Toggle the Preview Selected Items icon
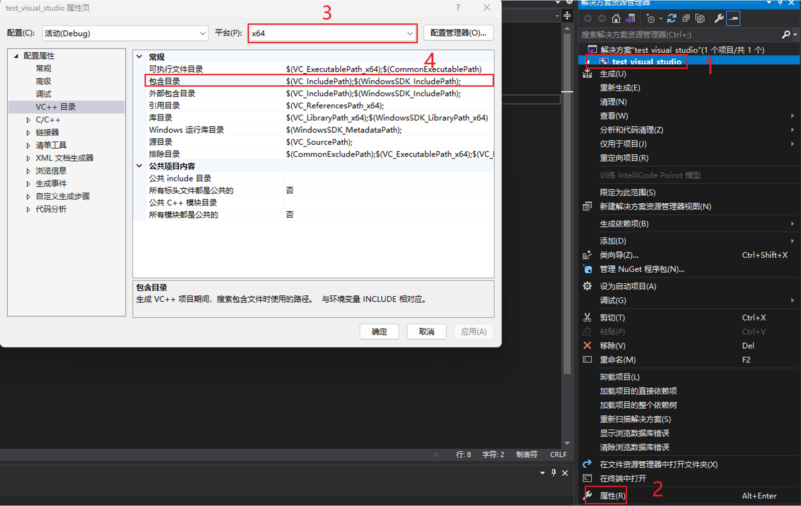The width and height of the screenshot is (801, 506). coord(733,18)
